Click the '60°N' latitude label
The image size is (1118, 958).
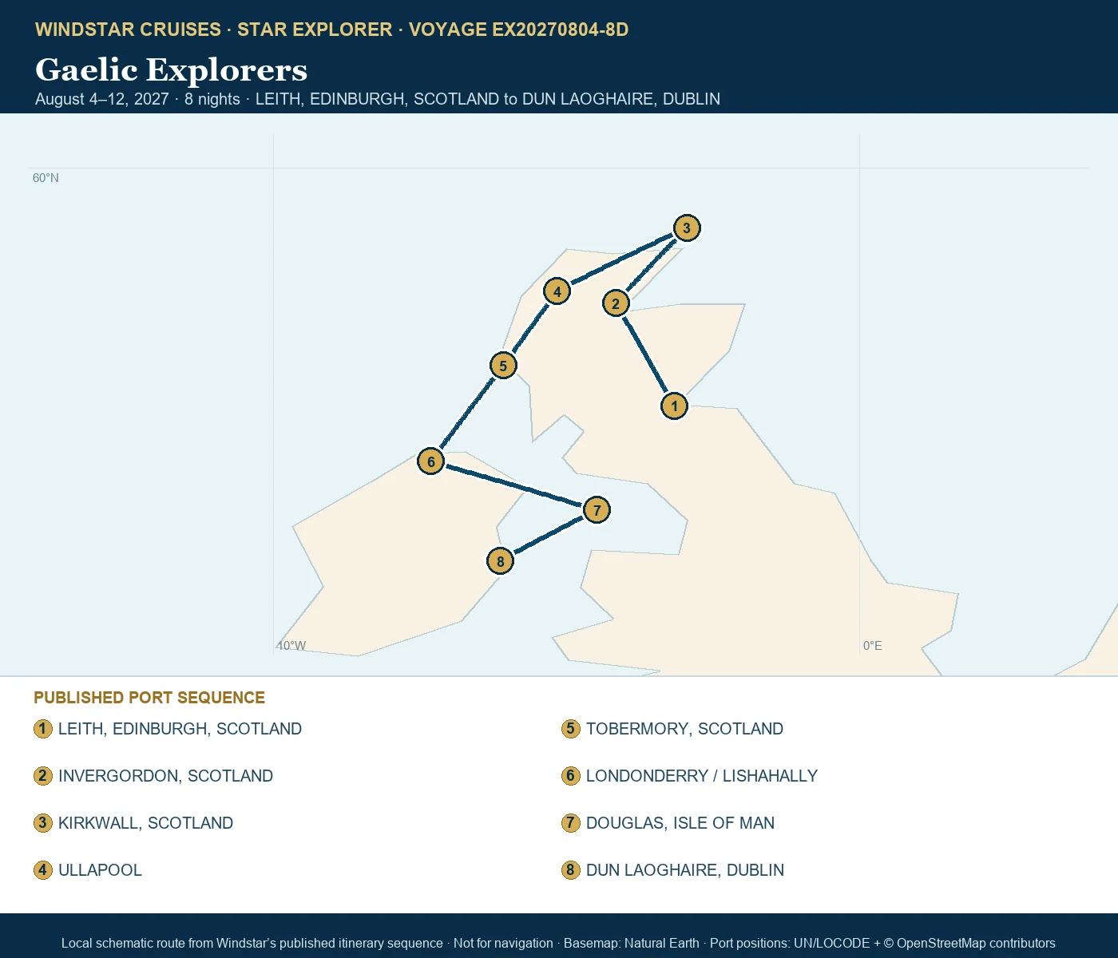pos(46,178)
